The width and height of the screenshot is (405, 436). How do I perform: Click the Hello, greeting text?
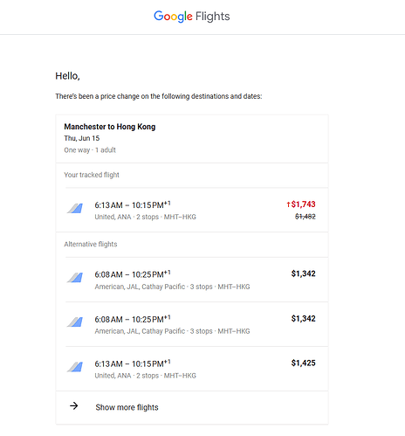(67, 76)
